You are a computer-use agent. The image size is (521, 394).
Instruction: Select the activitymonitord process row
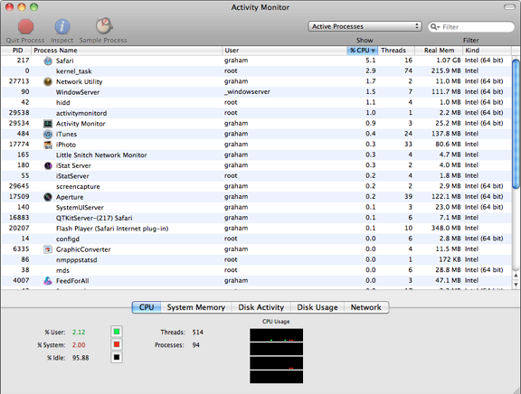pos(256,113)
